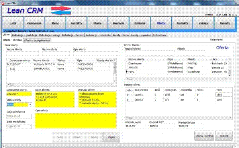Click the Nazwa klienta filter field in Dane oferty
Screen dimensions: 239x148
click(22, 53)
